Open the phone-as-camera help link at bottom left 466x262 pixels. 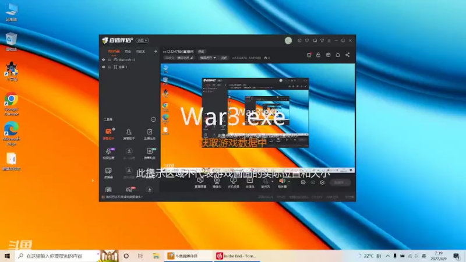122,197
